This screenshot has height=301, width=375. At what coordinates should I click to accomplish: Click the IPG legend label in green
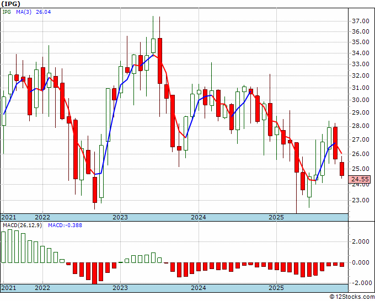tap(7, 12)
